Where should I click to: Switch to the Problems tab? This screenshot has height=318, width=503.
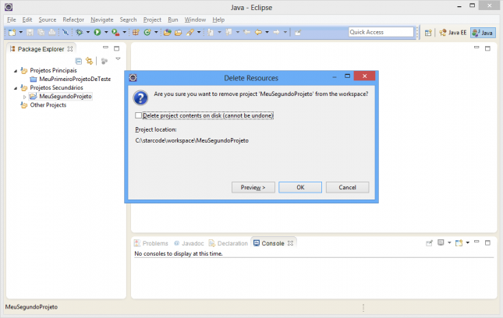(151, 243)
